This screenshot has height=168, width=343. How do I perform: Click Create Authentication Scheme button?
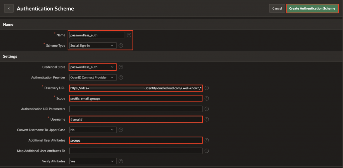[x=313, y=8]
